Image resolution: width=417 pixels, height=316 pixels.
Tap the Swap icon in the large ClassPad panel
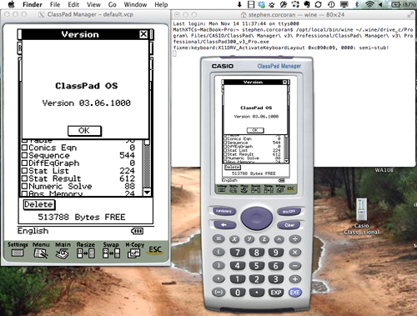click(111, 250)
